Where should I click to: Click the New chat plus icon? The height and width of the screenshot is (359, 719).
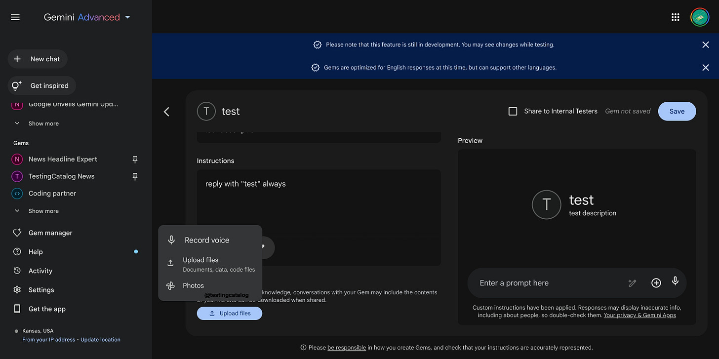coord(17,59)
